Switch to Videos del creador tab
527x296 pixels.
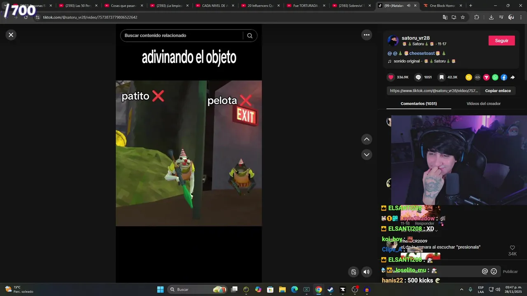(x=483, y=104)
